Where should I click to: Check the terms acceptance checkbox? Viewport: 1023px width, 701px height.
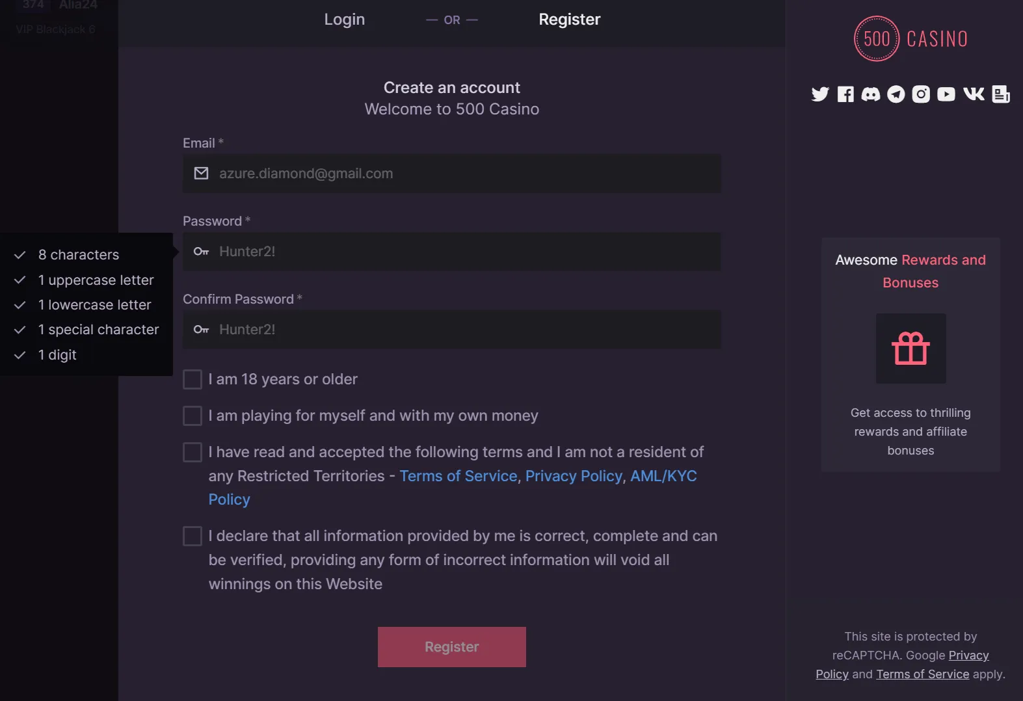193,452
